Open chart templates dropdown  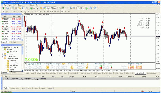(x=95, y=8)
